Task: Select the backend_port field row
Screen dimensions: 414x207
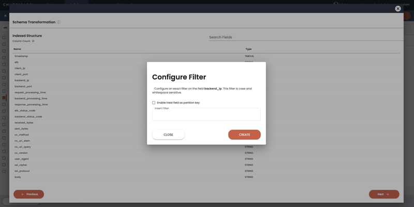Action: pos(23,86)
